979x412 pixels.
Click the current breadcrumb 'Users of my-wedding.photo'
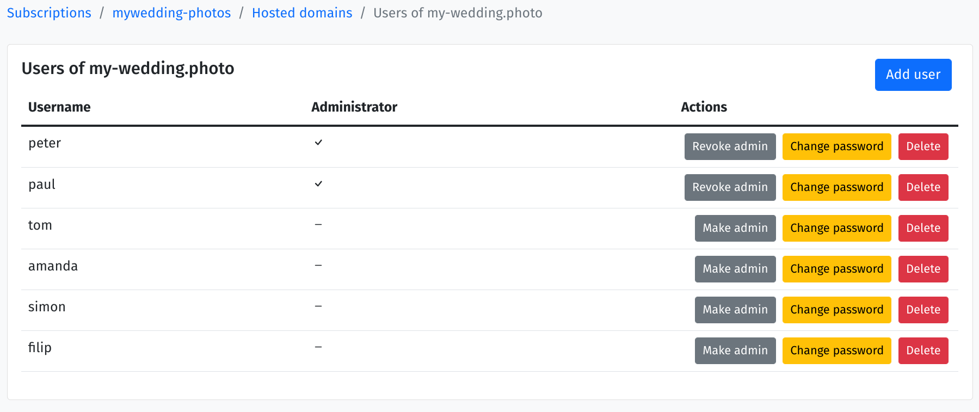pyautogui.click(x=458, y=13)
